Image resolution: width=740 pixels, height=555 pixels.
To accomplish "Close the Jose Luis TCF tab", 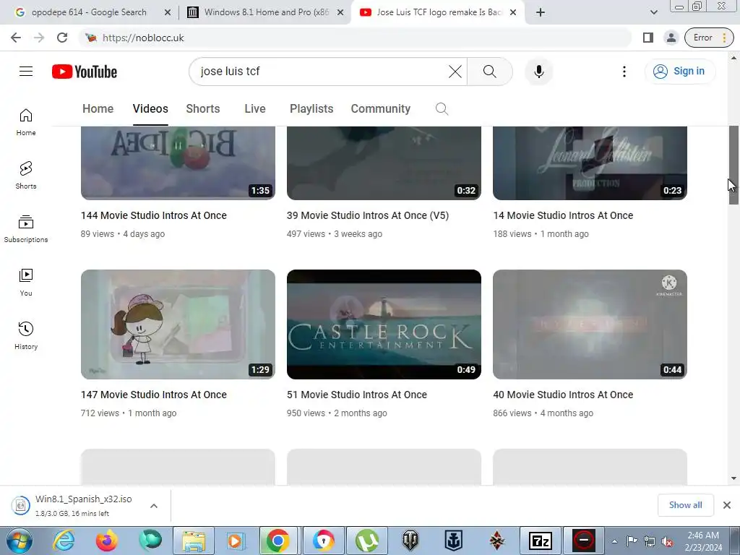I will (x=514, y=12).
